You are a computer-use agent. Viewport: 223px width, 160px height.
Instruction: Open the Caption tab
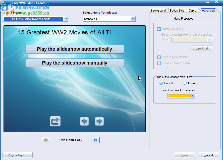click(x=194, y=10)
